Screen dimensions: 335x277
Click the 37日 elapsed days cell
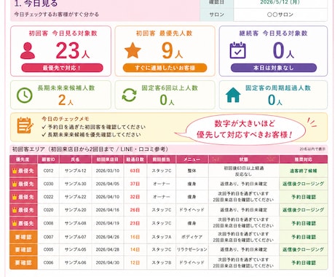pyautogui.click(x=135, y=184)
